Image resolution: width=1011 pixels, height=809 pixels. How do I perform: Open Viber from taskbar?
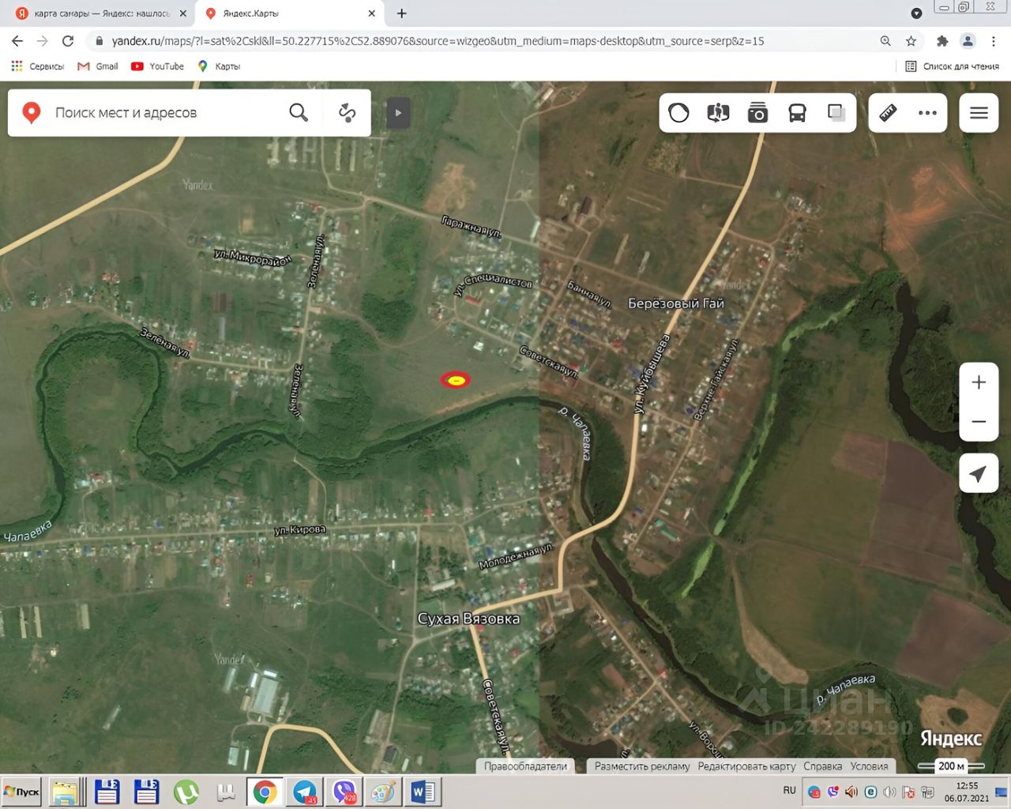345,792
